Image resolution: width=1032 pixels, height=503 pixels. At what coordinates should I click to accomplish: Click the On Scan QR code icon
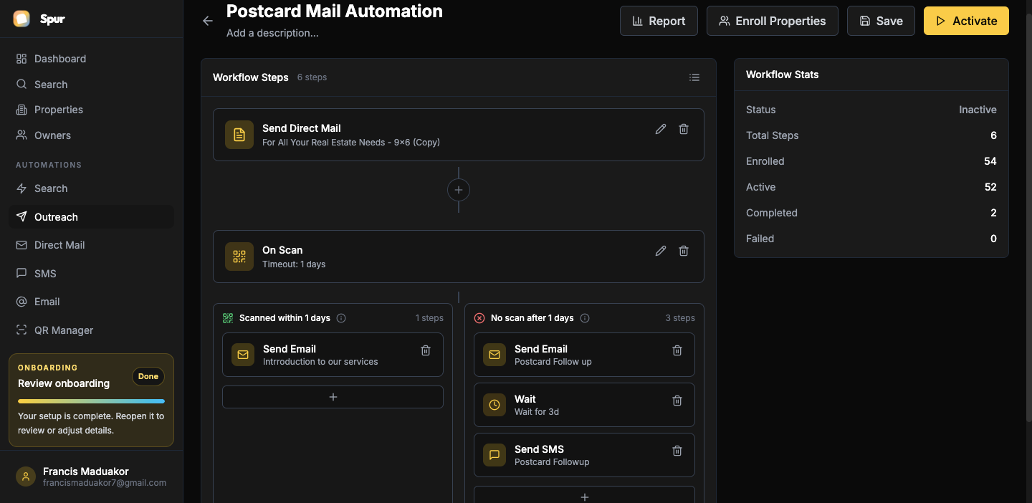click(x=239, y=257)
